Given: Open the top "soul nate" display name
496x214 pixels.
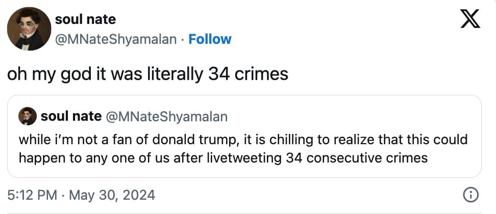Looking at the screenshot, I should [x=85, y=19].
